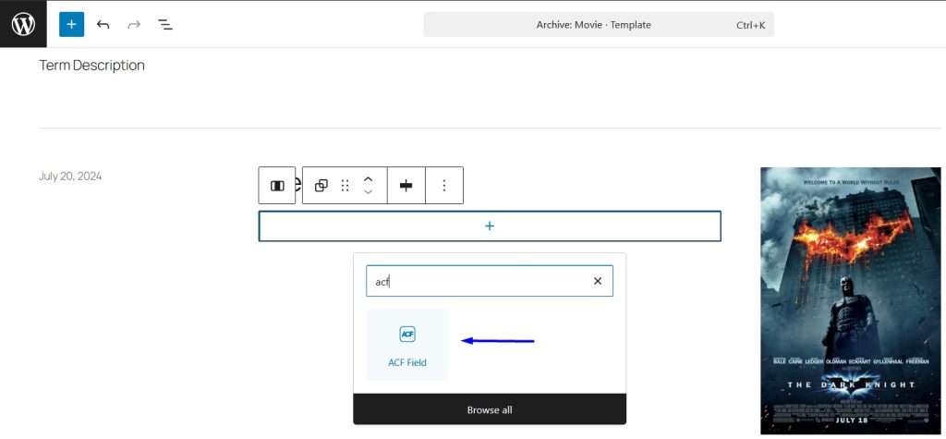
Task: Select the July 20, 2024 date block
Action: click(x=70, y=176)
